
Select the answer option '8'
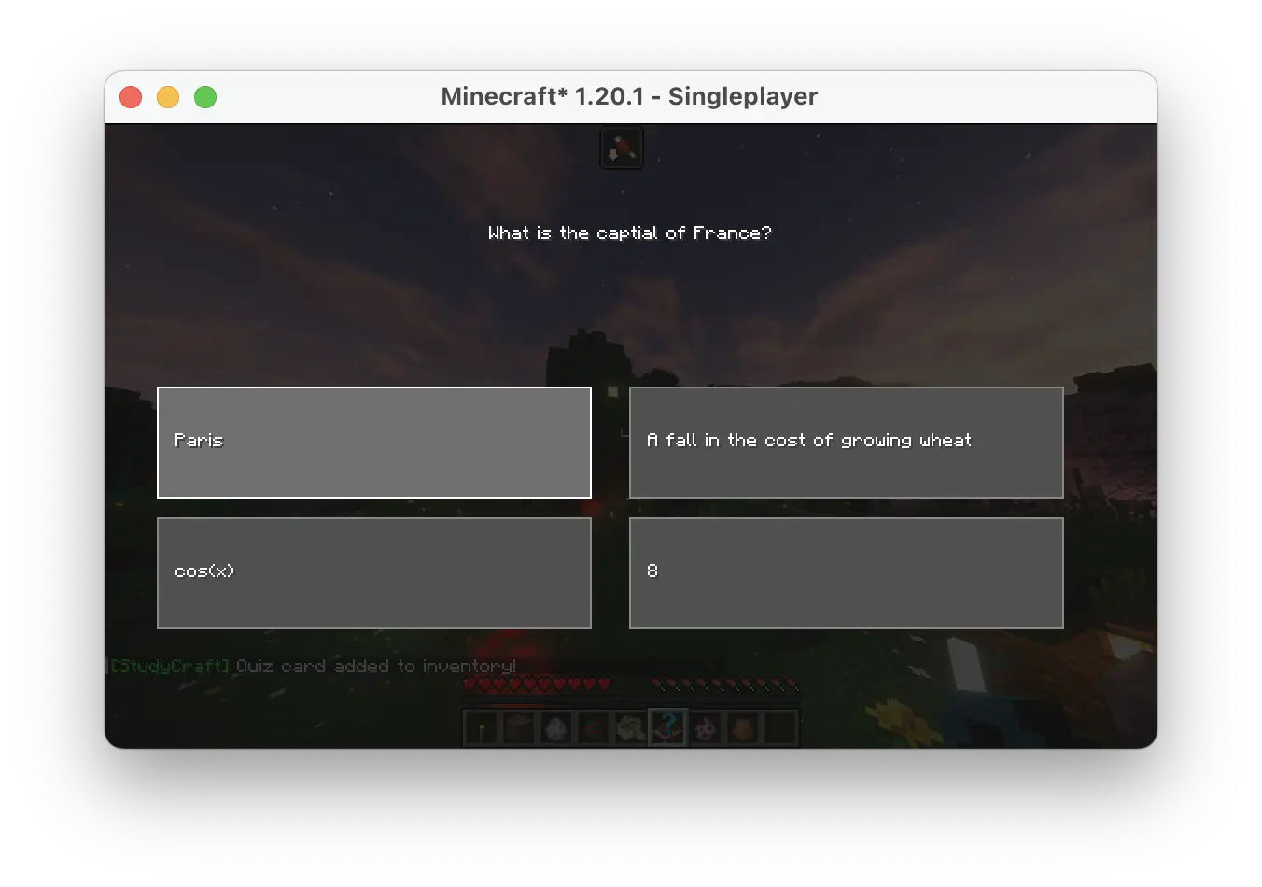pos(847,573)
